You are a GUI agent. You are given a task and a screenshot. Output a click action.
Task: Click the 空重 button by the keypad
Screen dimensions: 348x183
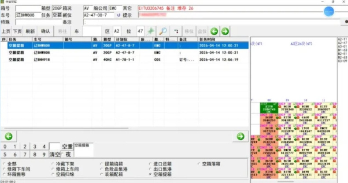pyautogui.click(x=67, y=146)
